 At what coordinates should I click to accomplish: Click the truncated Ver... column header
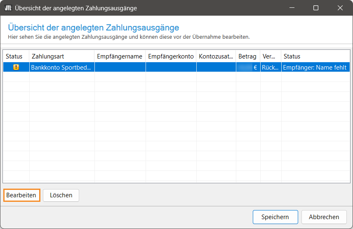click(270, 56)
